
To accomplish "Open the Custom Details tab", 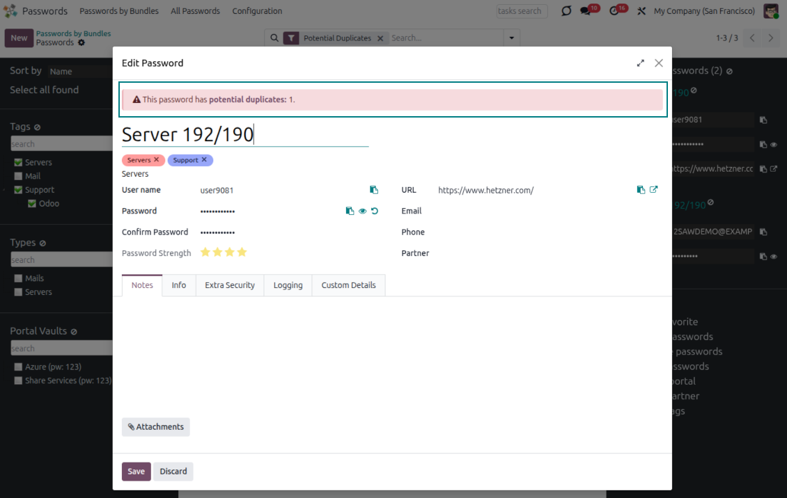I will point(348,285).
